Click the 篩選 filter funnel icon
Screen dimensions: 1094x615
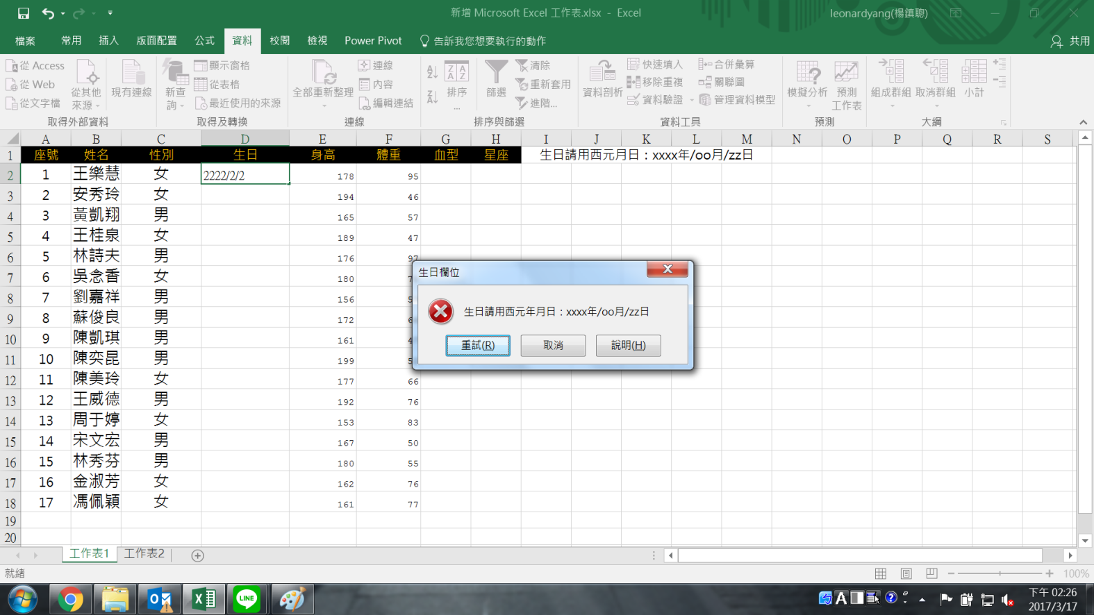click(x=496, y=72)
